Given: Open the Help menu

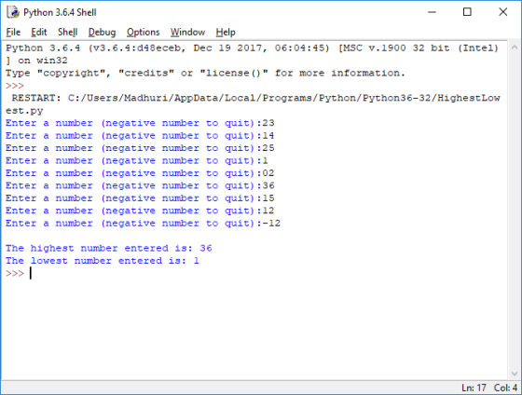Looking at the screenshot, I should point(226,33).
